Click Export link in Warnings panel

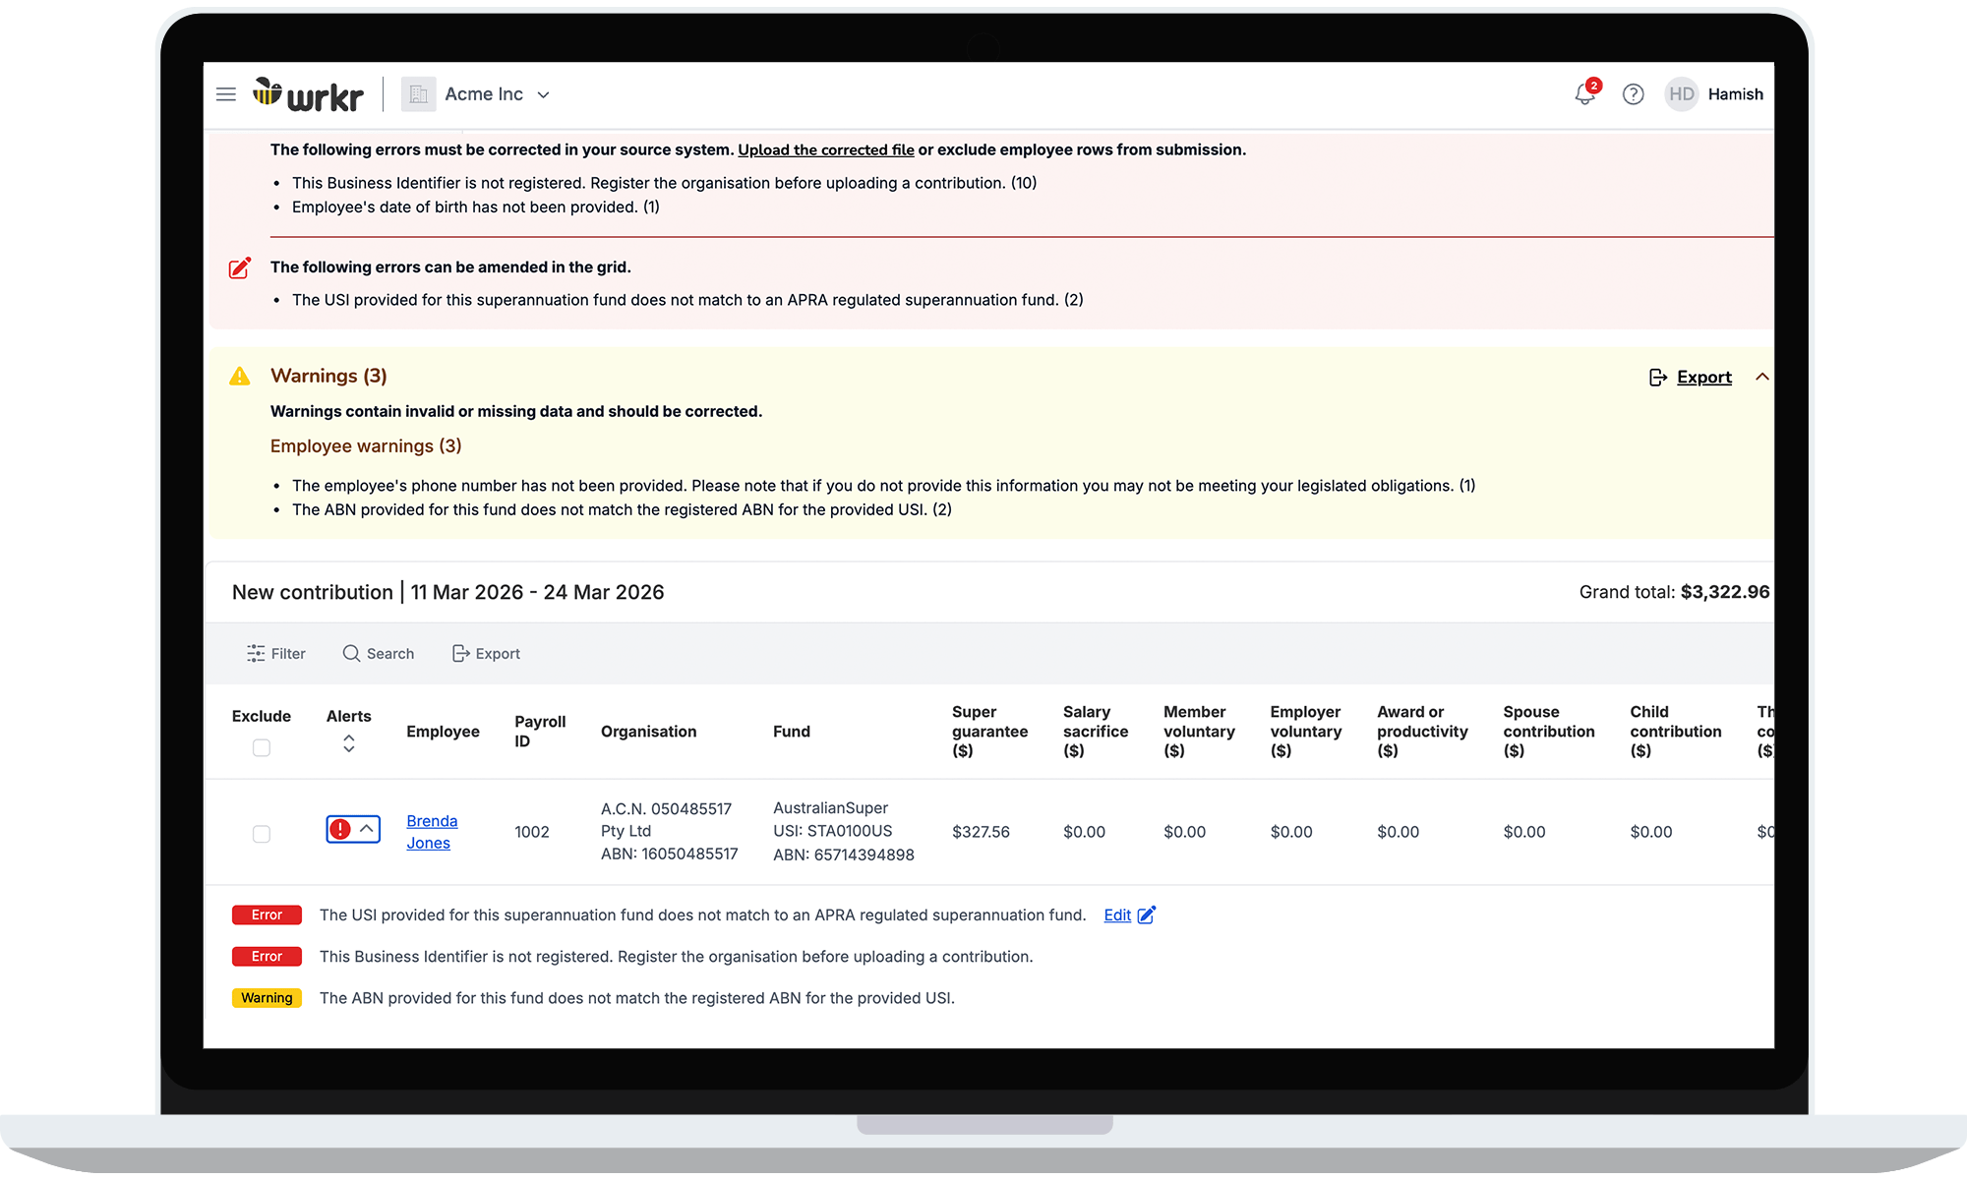pos(1703,378)
